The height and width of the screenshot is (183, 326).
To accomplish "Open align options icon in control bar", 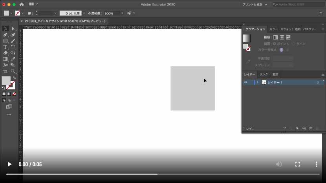I will coord(129,13).
